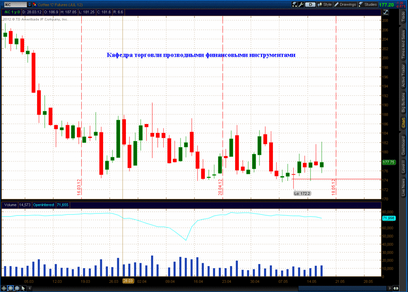Select the pointer cursor tool
This screenshot has width=408, height=292.
tap(23, 288)
